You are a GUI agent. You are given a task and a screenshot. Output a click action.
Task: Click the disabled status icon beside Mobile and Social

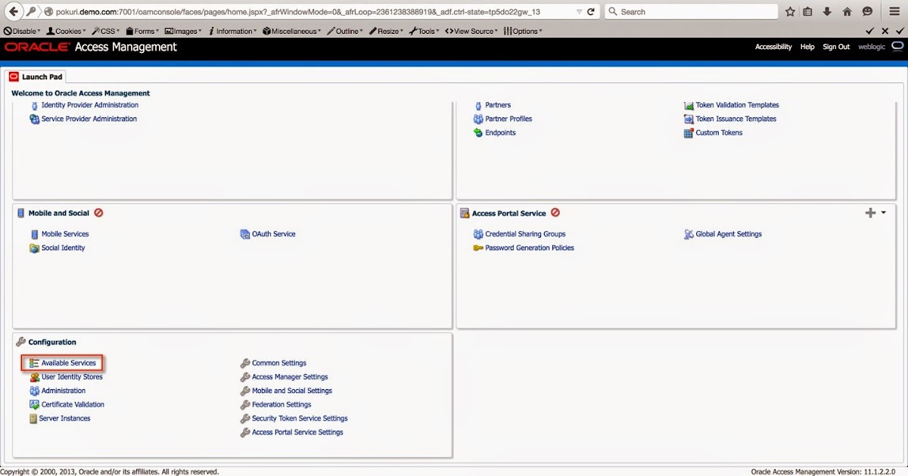pos(98,212)
